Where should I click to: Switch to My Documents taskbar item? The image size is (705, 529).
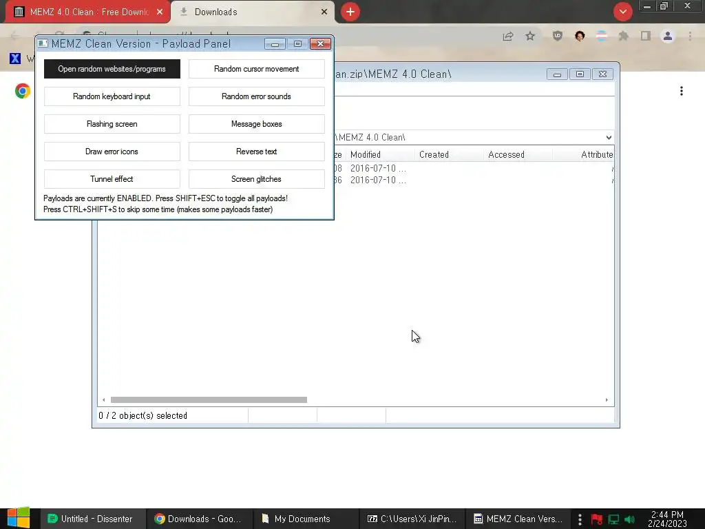(306, 519)
